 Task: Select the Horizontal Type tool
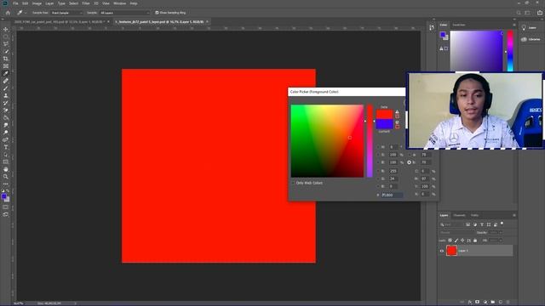point(6,147)
